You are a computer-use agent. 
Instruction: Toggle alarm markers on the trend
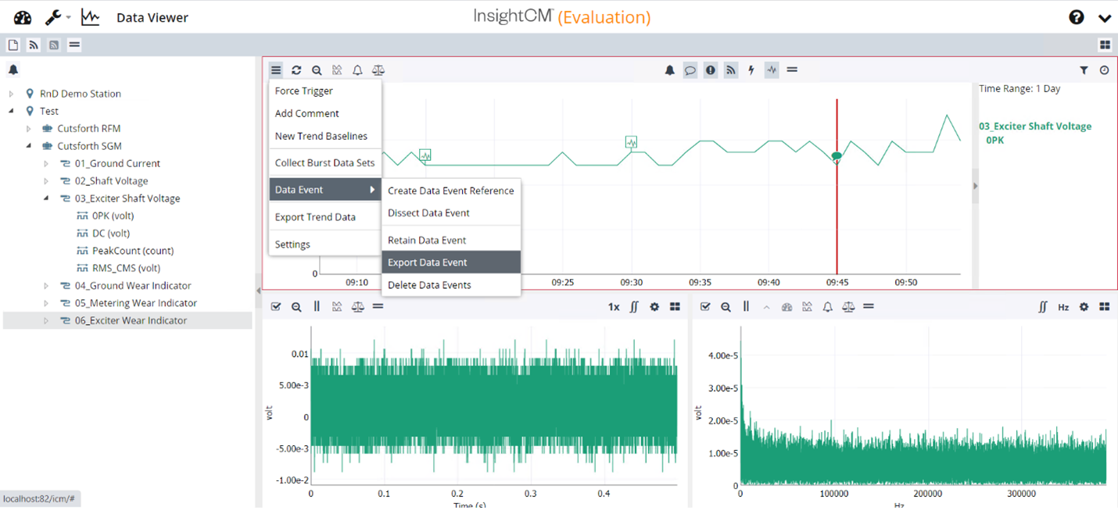[x=670, y=70]
